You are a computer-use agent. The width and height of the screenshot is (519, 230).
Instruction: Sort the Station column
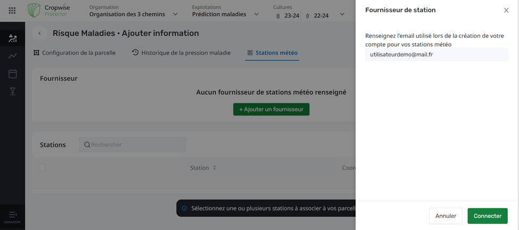click(x=215, y=168)
